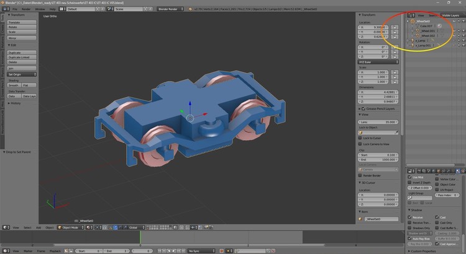Adjust the Lens 35.000 slider field
This screenshot has height=254, width=466.
coord(378,122)
